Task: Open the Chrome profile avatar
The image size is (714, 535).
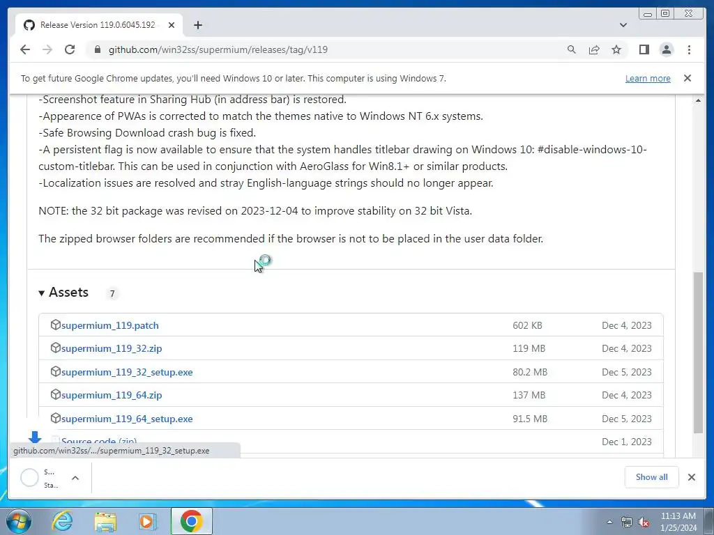Action: (x=666, y=49)
